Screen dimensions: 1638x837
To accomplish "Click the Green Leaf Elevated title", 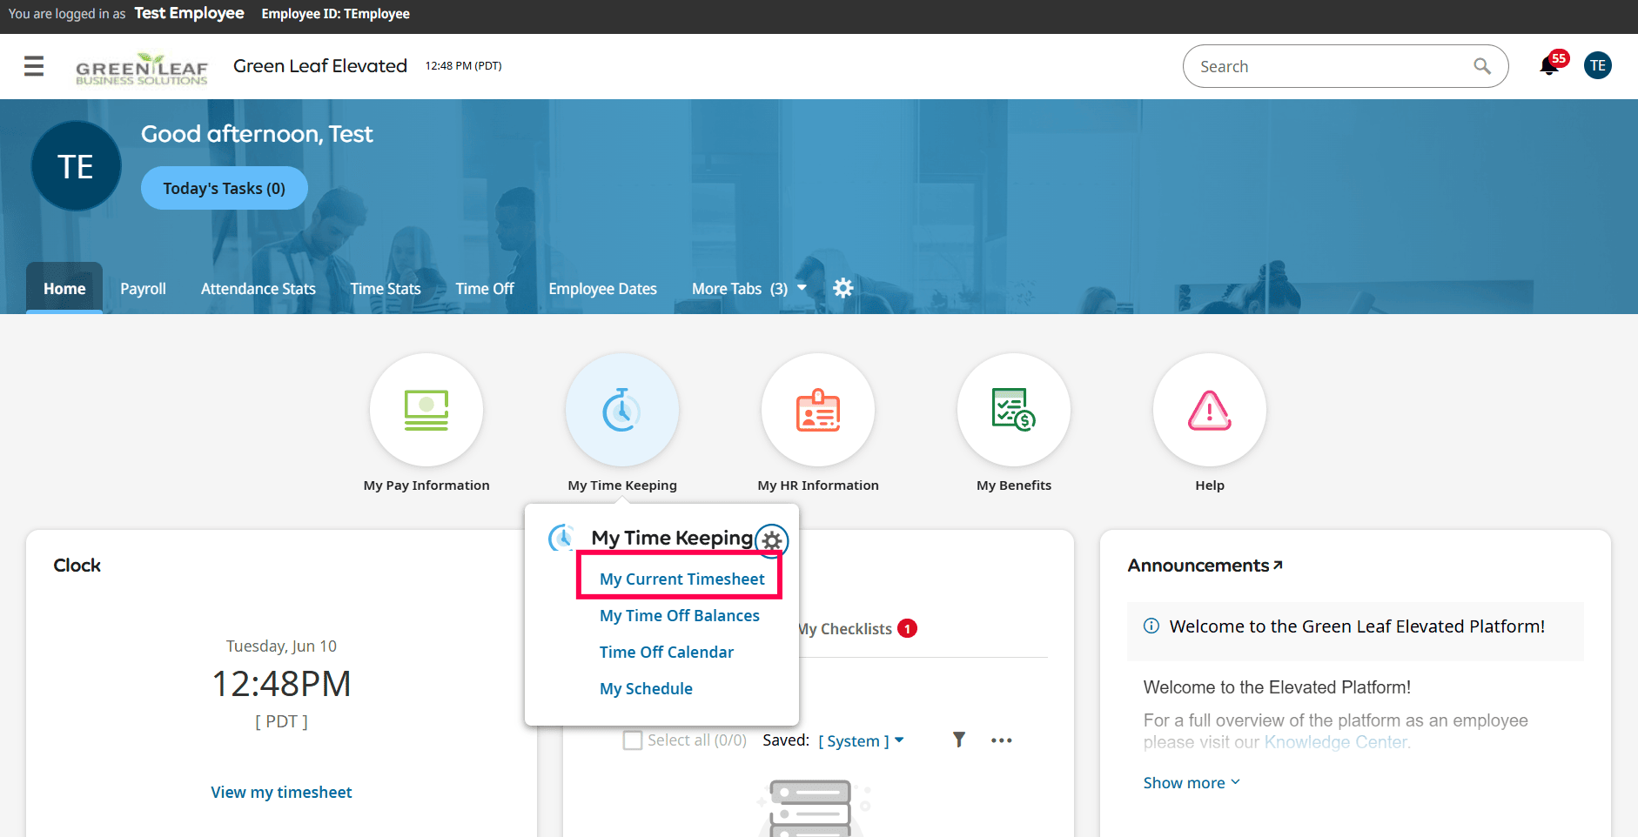I will (x=320, y=66).
